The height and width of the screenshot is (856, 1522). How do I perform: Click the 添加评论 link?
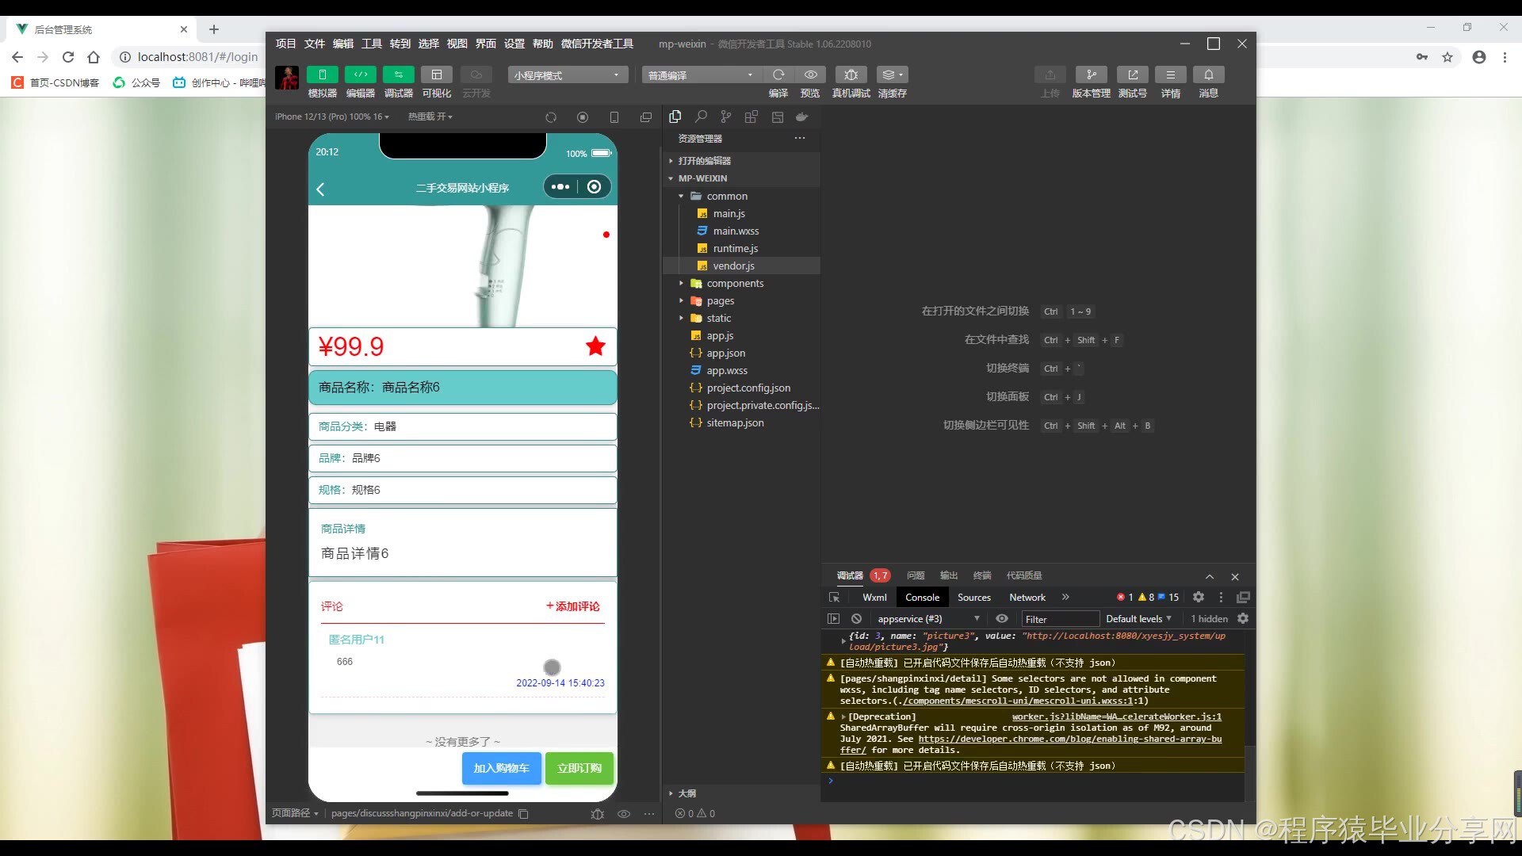point(573,606)
